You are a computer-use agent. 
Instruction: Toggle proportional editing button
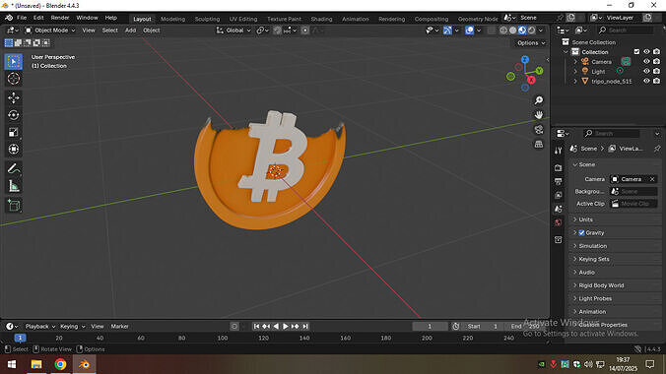click(305, 31)
